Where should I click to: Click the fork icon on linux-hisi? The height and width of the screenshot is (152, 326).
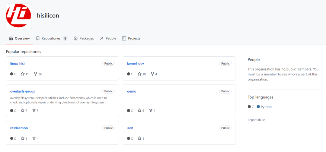pyautogui.click(x=36, y=74)
